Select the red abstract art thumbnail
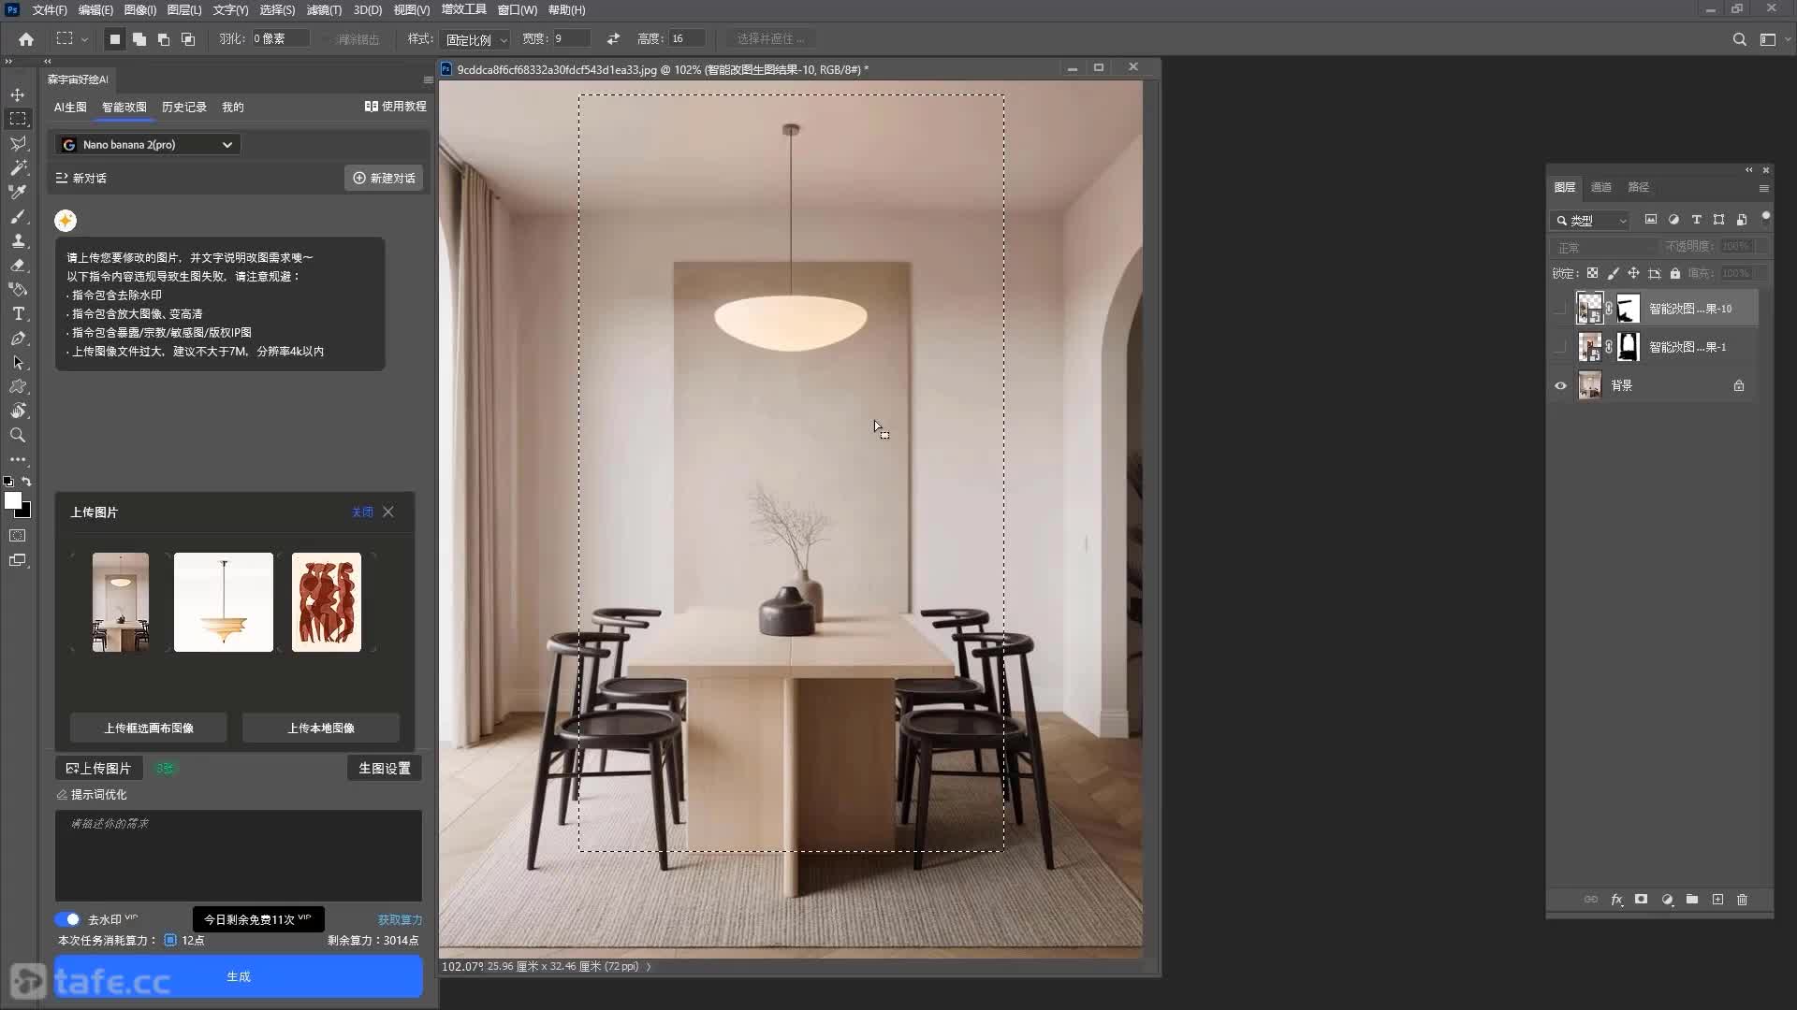This screenshot has height=1010, width=1797. (x=327, y=602)
